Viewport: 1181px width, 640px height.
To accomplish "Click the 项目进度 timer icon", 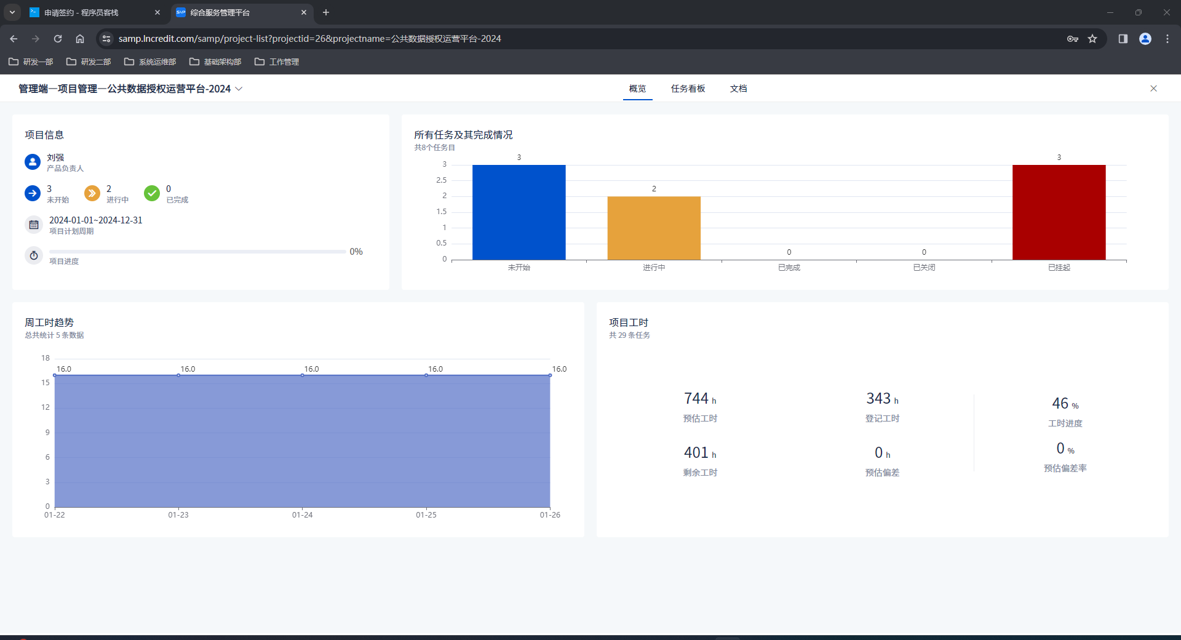I will click(34, 255).
